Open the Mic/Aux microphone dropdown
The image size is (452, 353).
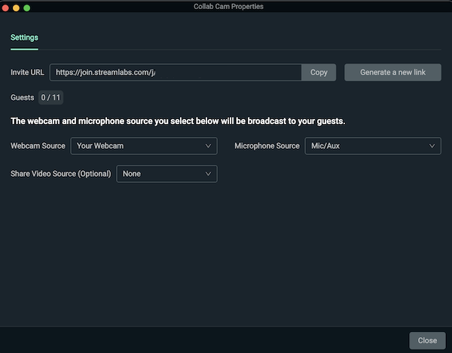coord(371,146)
